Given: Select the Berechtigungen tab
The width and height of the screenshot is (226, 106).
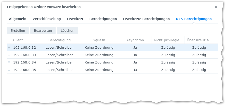Looking at the screenshot, I should [103, 19].
